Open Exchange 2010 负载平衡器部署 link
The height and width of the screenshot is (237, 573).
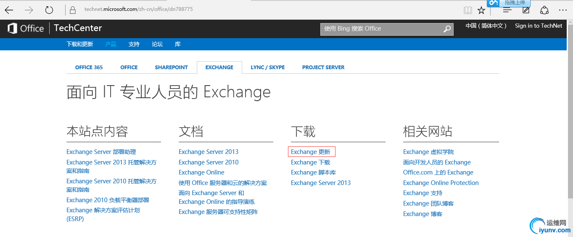(108, 200)
